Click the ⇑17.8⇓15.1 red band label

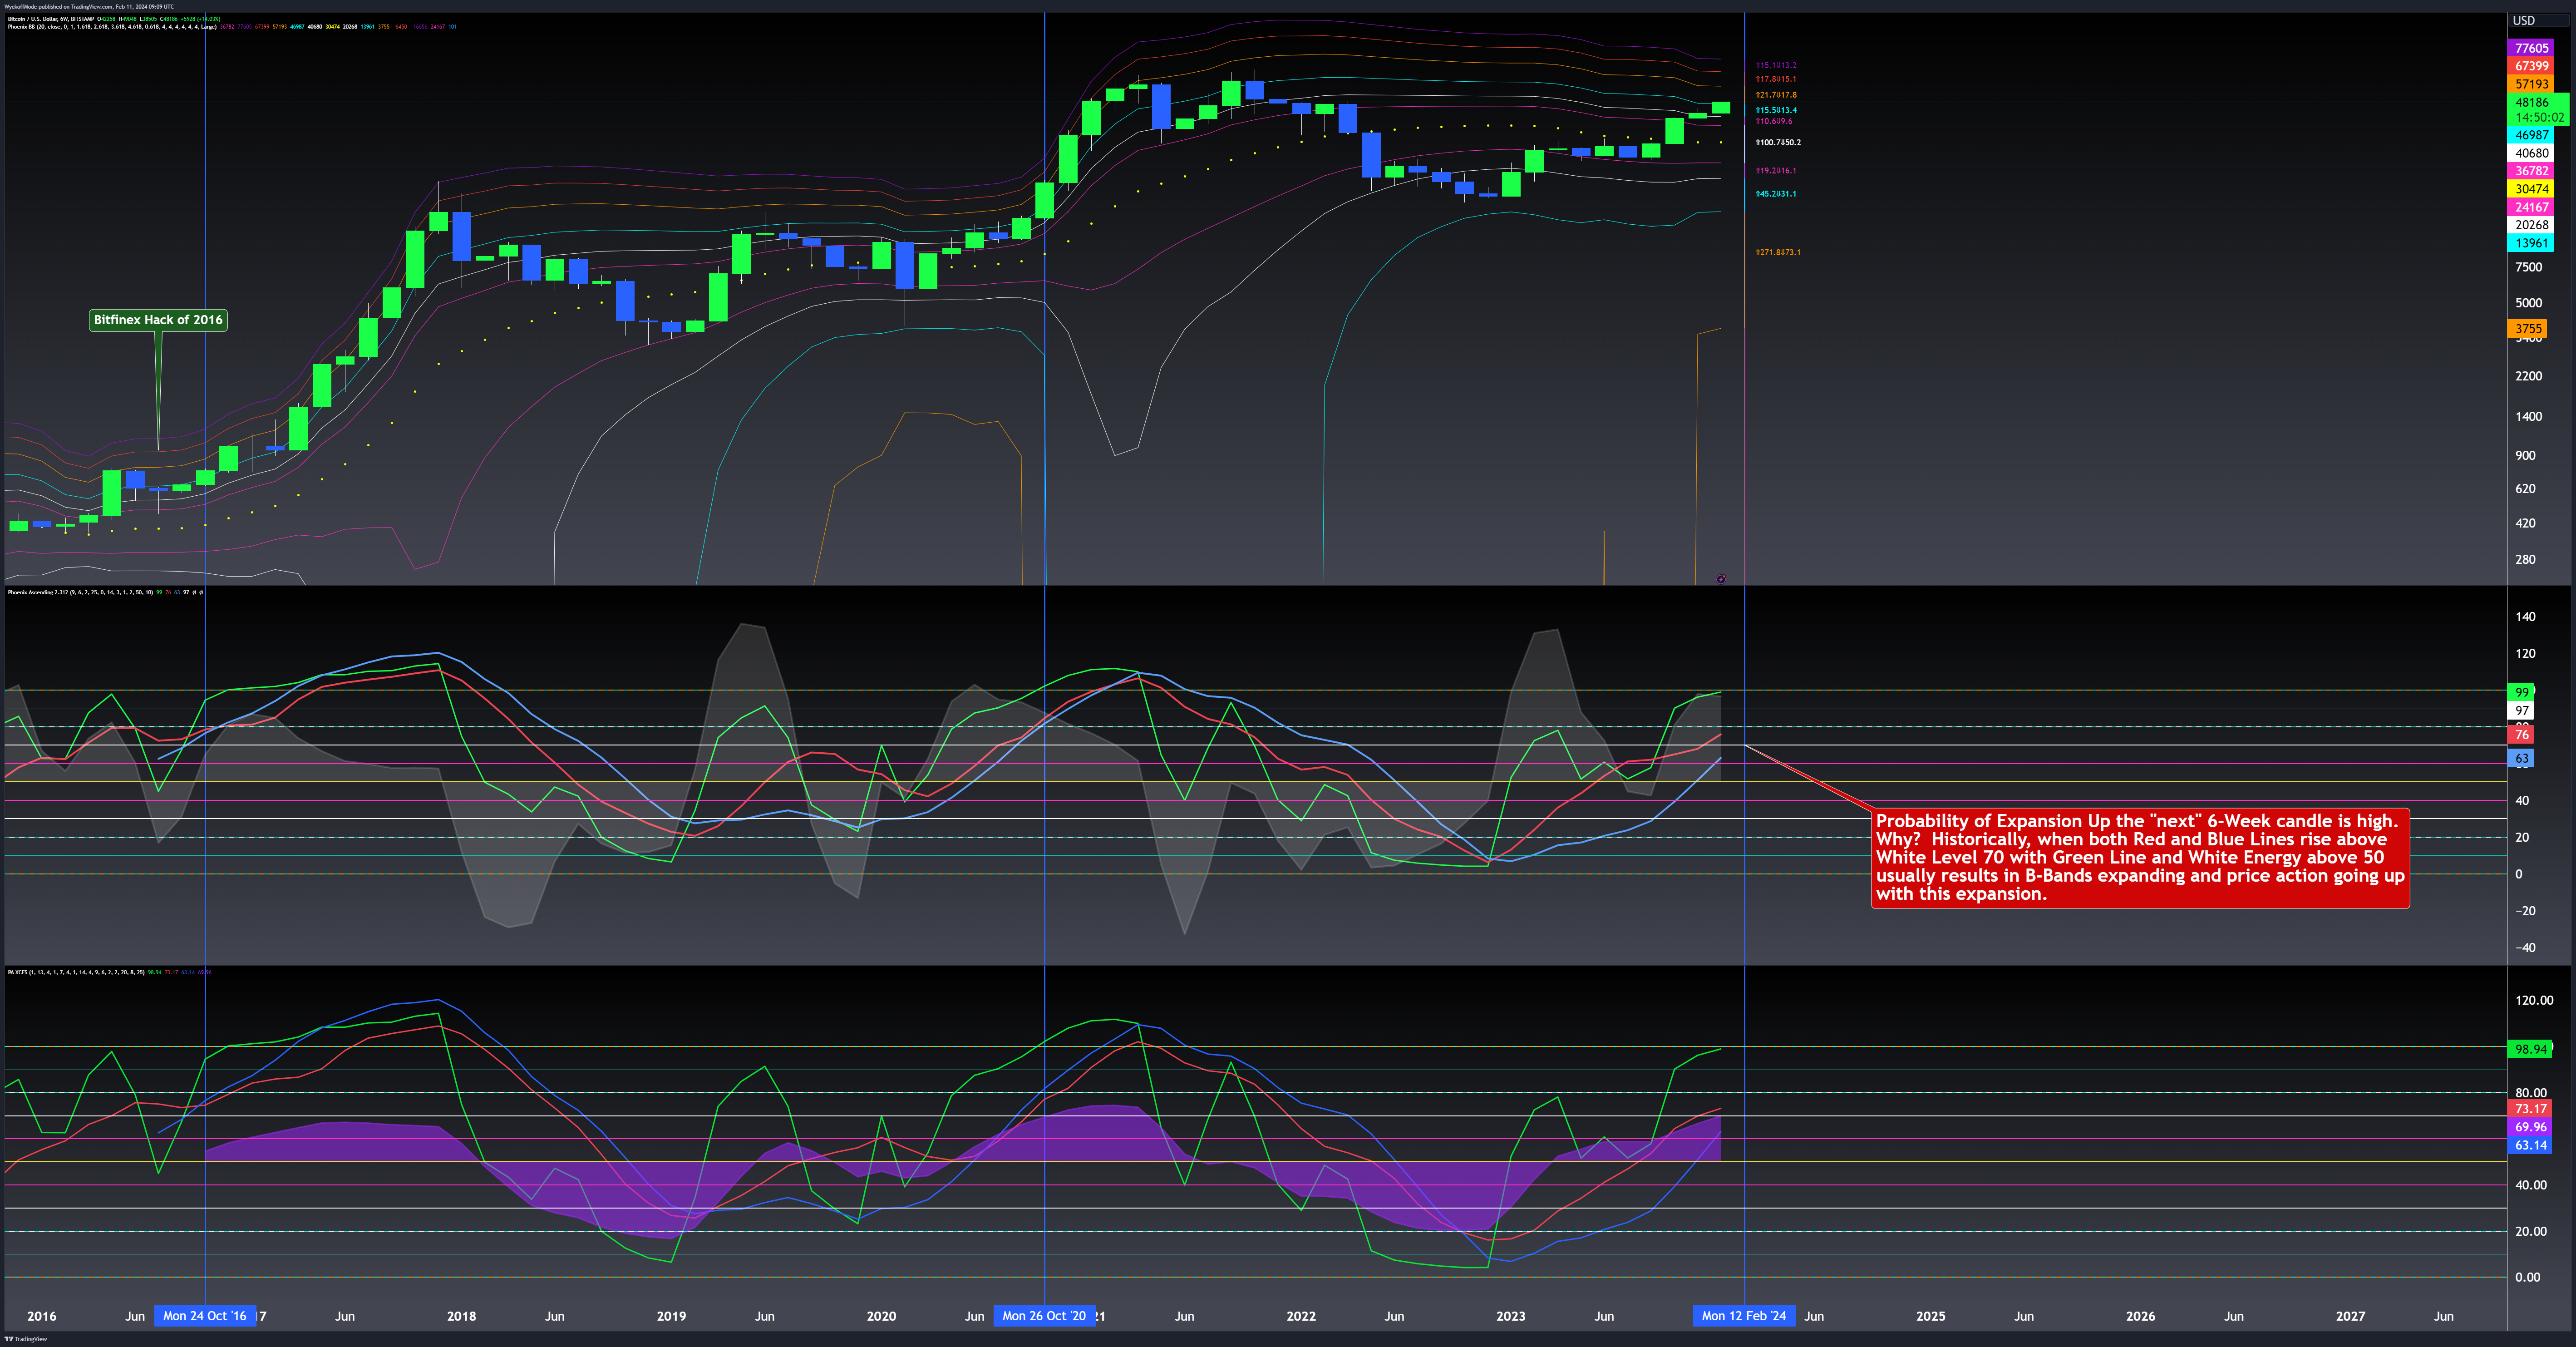1776,79
